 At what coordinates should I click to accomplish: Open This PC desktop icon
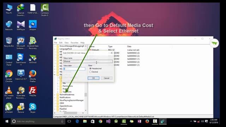[x=9, y=9]
